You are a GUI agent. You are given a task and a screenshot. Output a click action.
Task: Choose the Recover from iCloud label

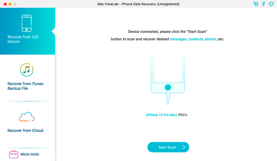click(25, 131)
